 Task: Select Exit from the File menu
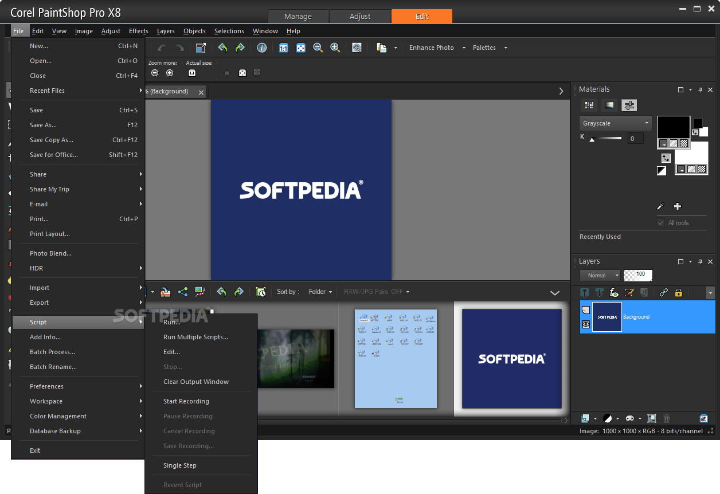point(78,450)
